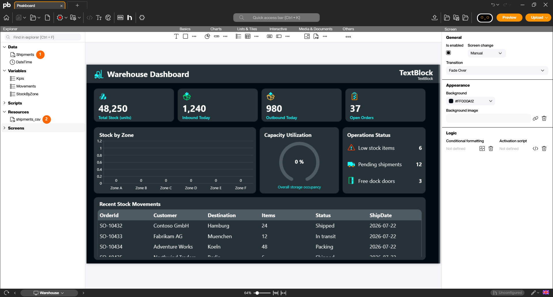Open the Warehouse screen selector dropdown
The width and height of the screenshot is (553, 297).
tap(49, 293)
